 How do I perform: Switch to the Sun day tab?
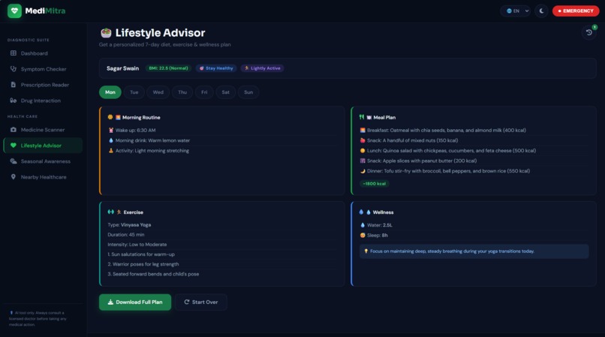click(248, 92)
